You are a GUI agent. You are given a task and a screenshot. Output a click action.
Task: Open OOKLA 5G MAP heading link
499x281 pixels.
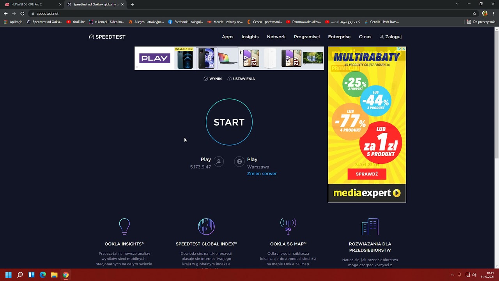(x=288, y=244)
